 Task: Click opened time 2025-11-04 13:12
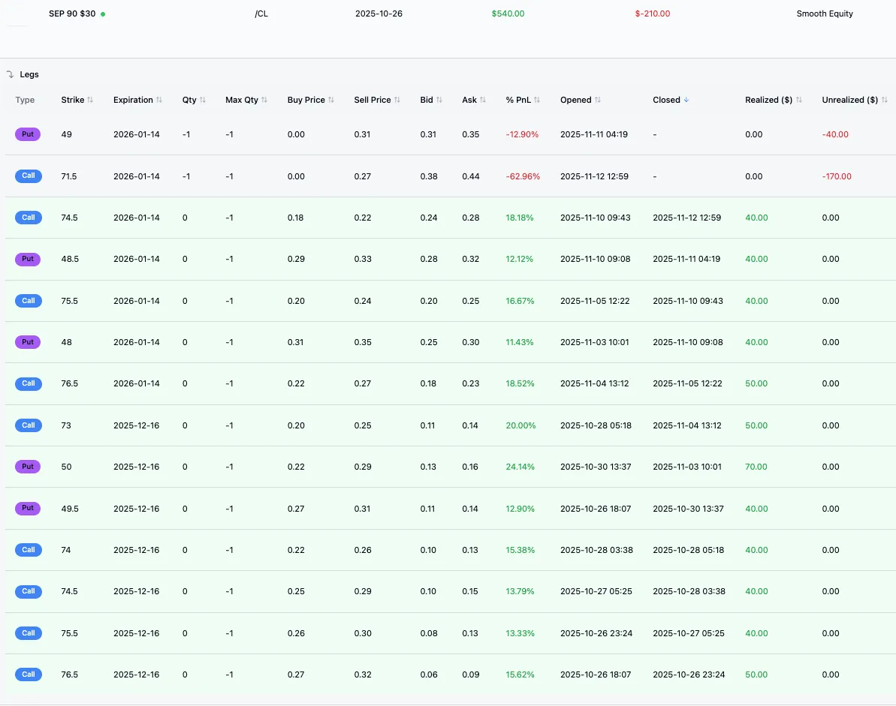coord(594,383)
